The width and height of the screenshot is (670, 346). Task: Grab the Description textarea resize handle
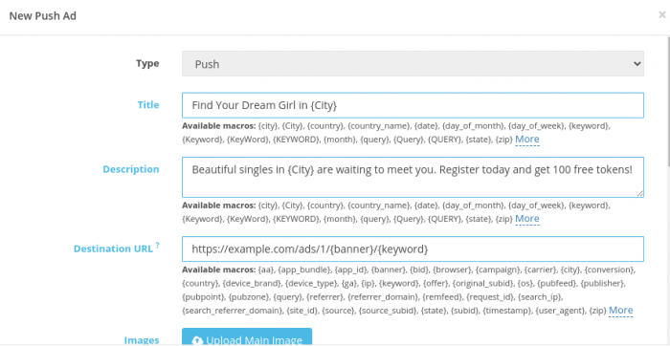[639, 193]
